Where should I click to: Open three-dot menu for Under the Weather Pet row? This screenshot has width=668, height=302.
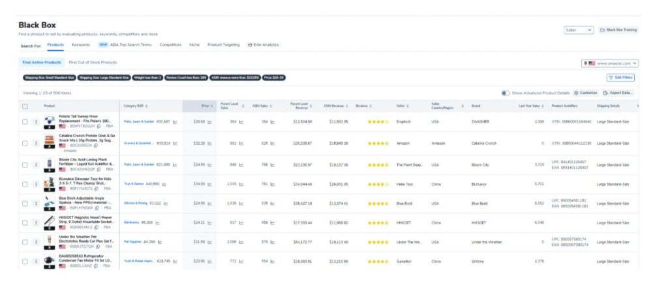coord(36,242)
